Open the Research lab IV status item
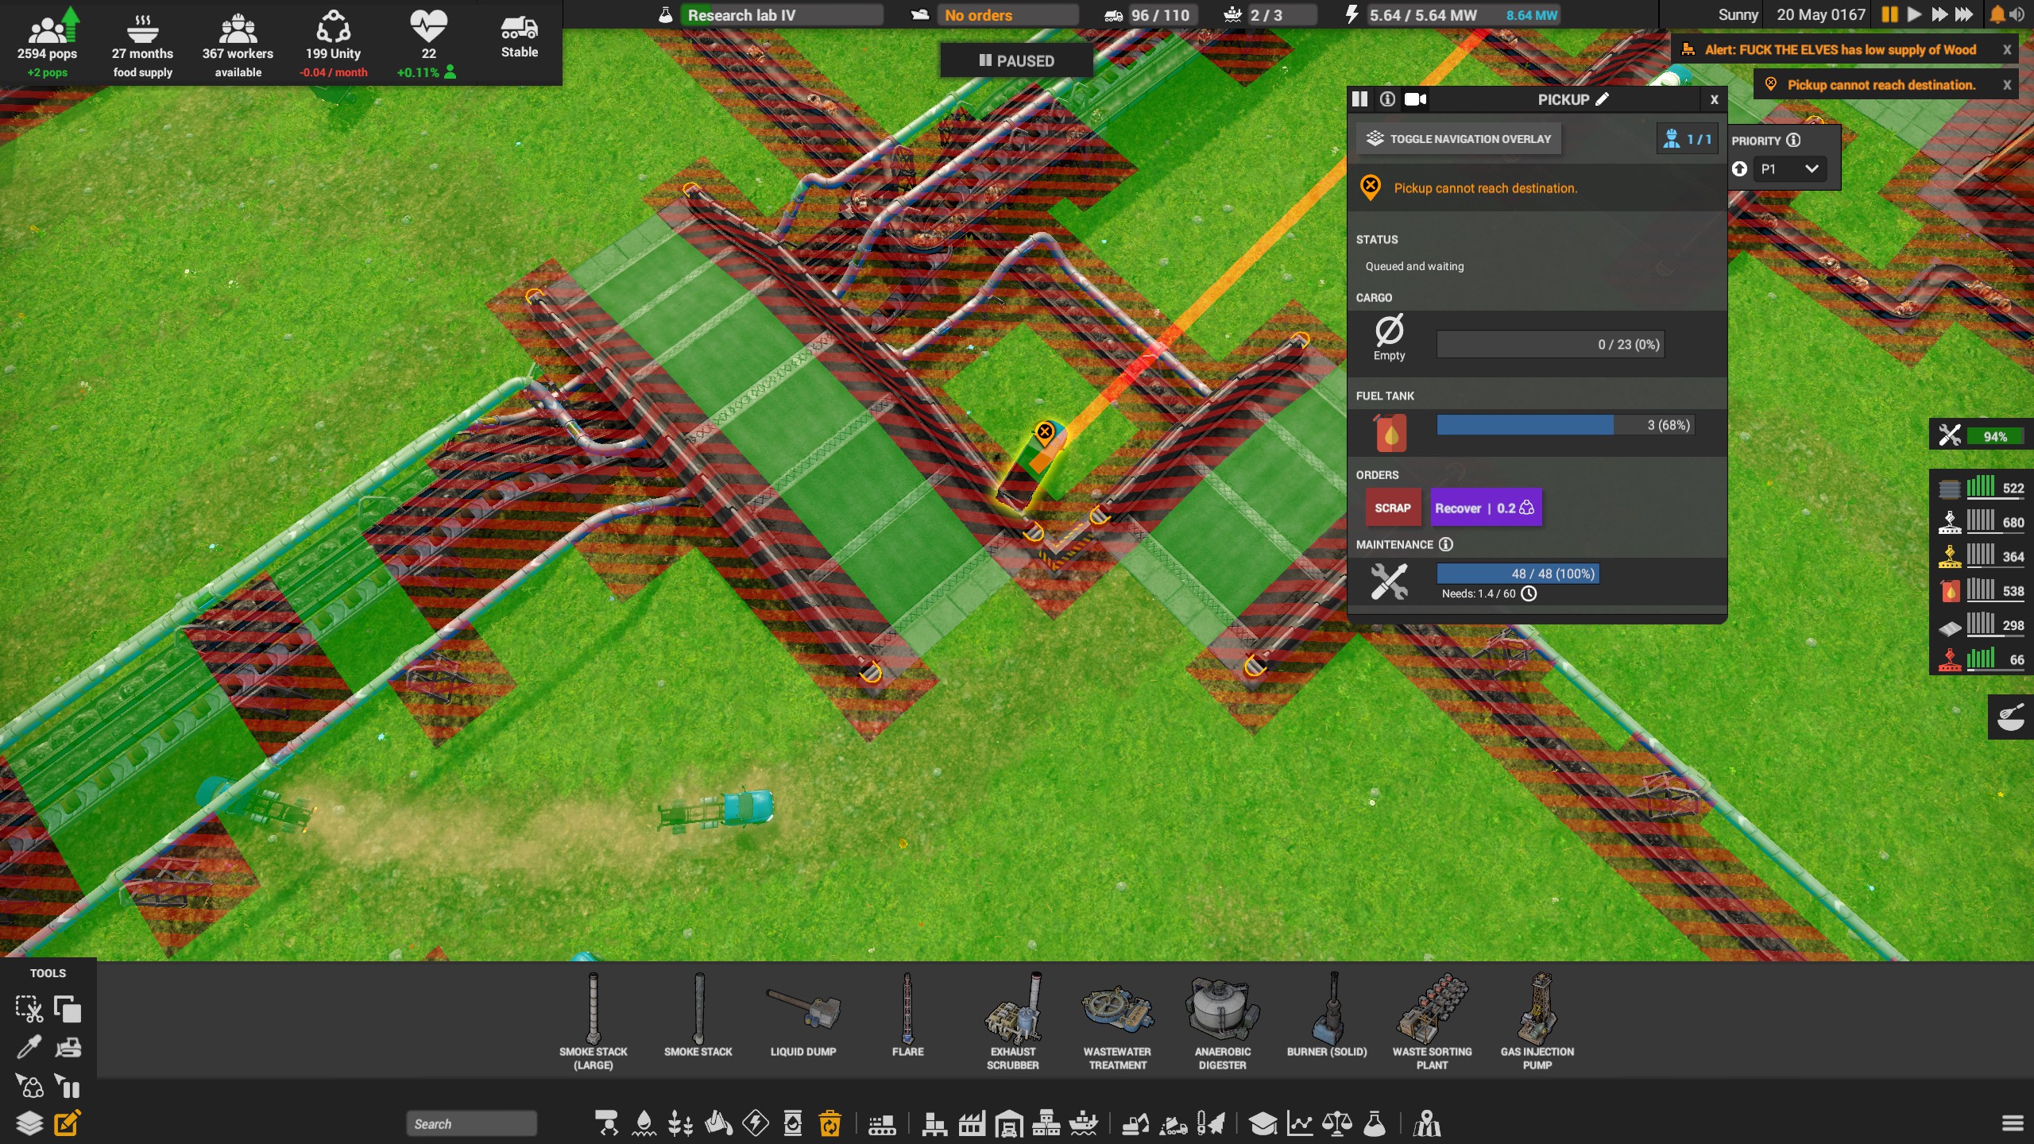Viewport: 2034px width, 1144px height. (781, 14)
